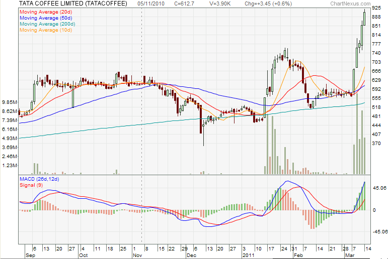Viewport: 388px width, 259px height.
Task: Click the negative -45.06 MACD axis label
Action: (380, 231)
